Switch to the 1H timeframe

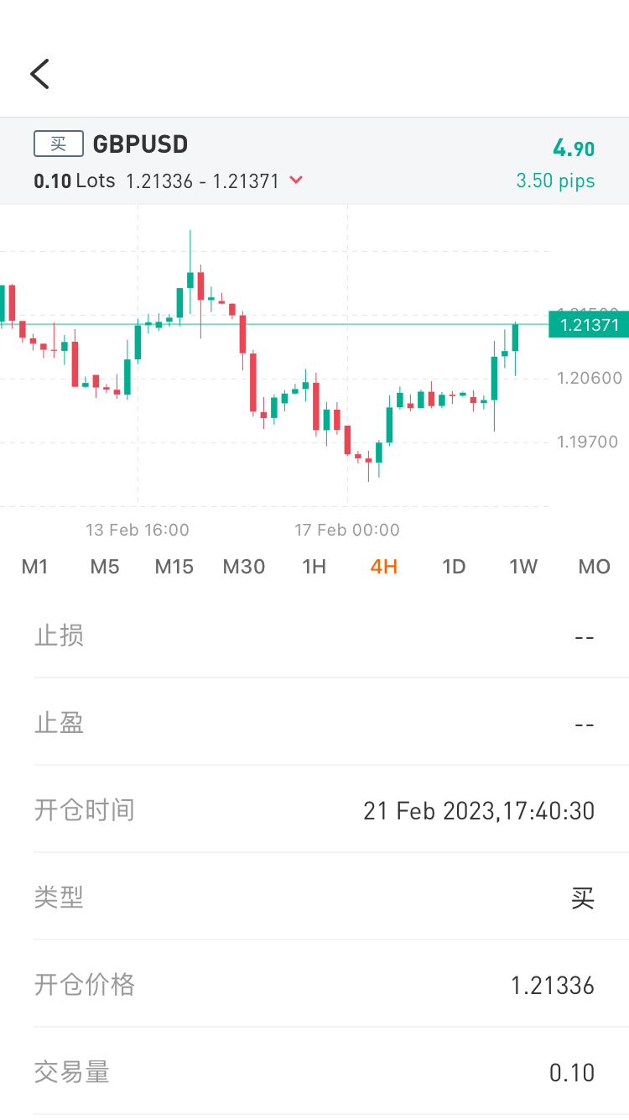tap(314, 567)
